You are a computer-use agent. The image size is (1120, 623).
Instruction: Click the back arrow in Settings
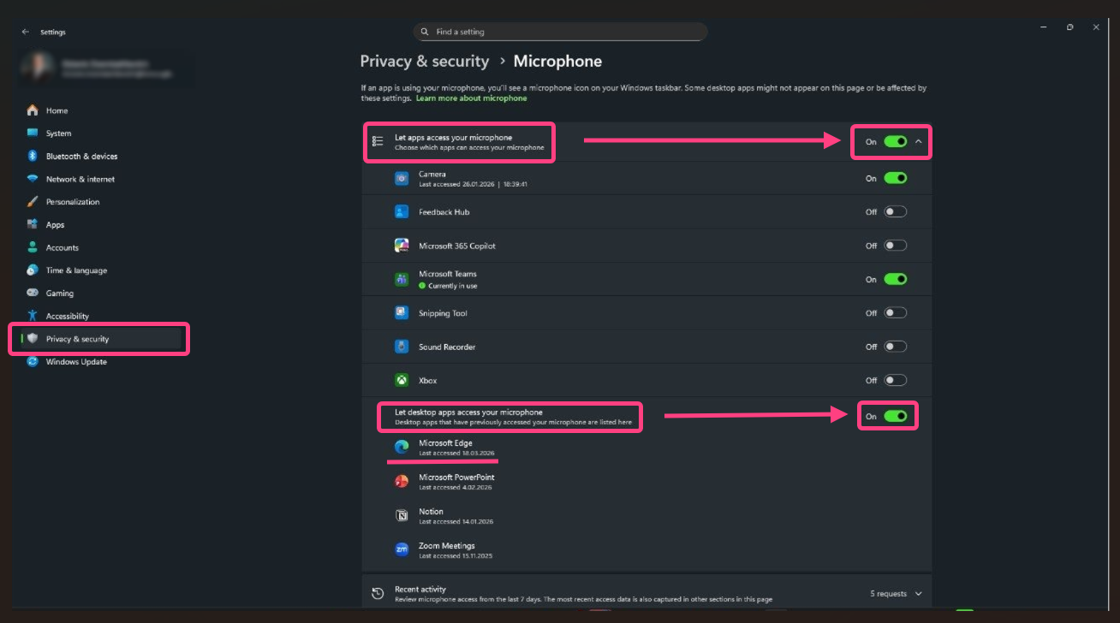25,32
